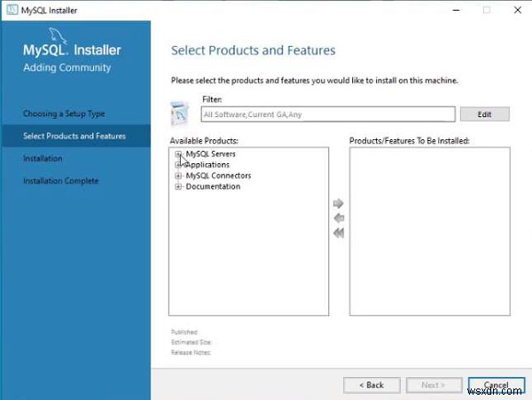532x400 pixels.
Task: Expand the Applications tree node
Action: pyautogui.click(x=178, y=165)
